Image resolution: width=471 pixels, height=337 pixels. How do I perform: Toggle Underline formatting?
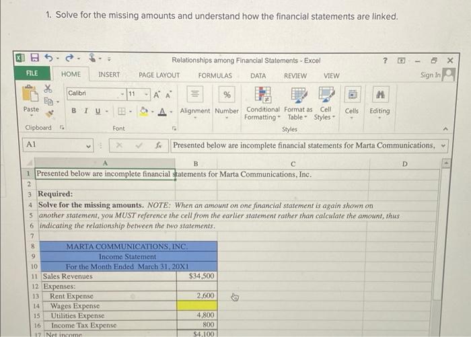98,111
